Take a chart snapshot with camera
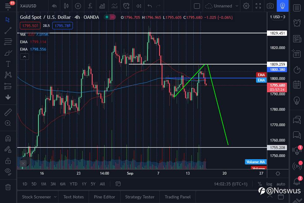The width and height of the screenshot is (304, 203). coord(270,6)
